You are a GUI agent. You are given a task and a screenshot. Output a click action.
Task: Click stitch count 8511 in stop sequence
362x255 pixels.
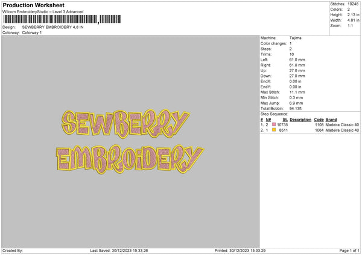[284, 131]
